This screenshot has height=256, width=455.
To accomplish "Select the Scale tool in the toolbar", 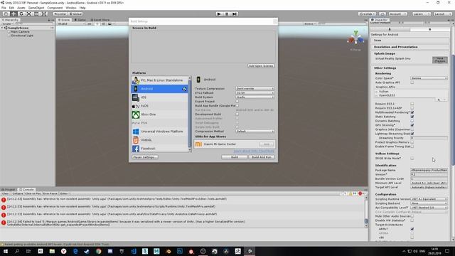I will (x=28, y=14).
